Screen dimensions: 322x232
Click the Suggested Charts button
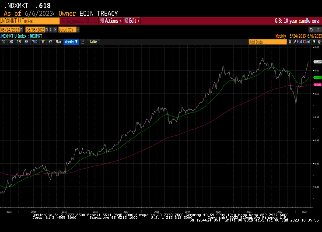(79, 21)
